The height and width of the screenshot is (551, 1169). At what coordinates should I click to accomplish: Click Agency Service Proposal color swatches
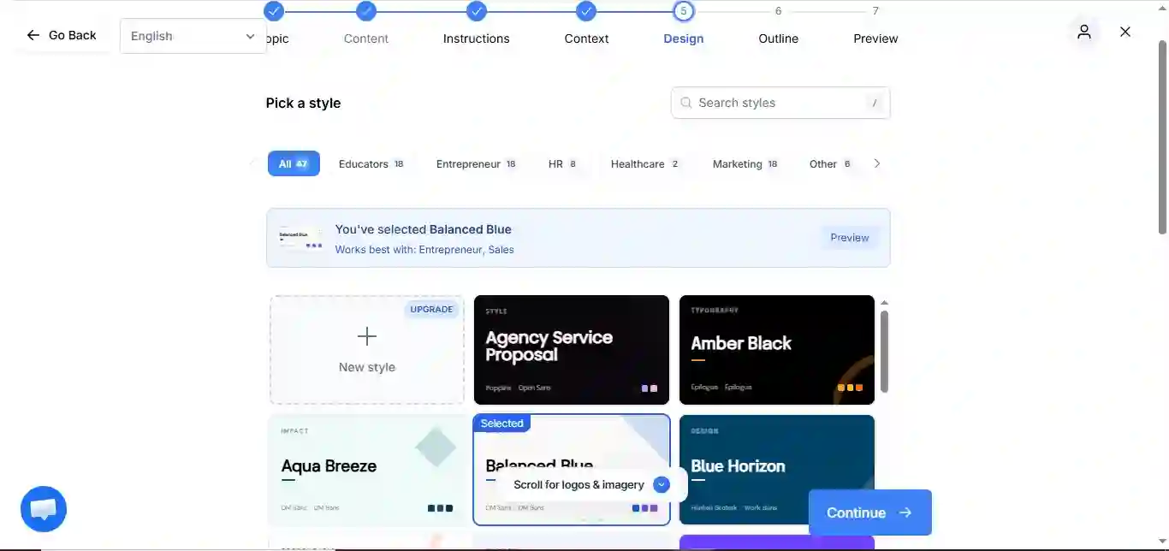pos(650,388)
